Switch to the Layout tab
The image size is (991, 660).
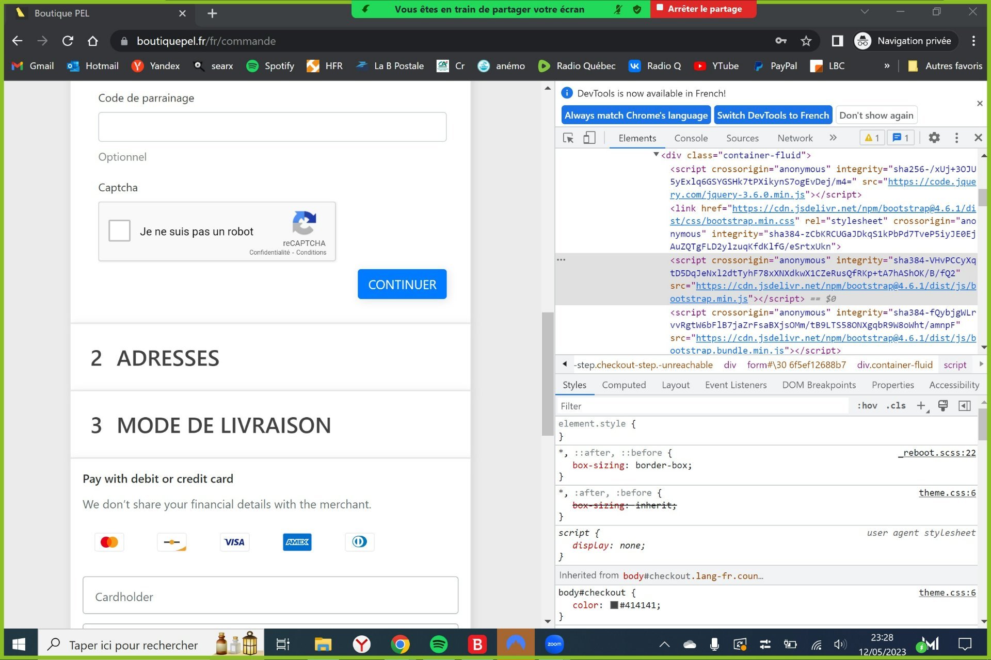pyautogui.click(x=675, y=385)
